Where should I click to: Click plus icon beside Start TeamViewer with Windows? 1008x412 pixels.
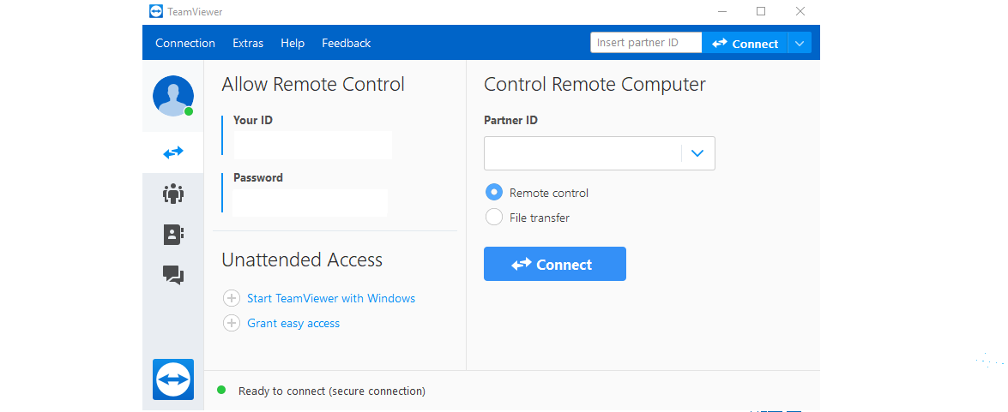[232, 298]
